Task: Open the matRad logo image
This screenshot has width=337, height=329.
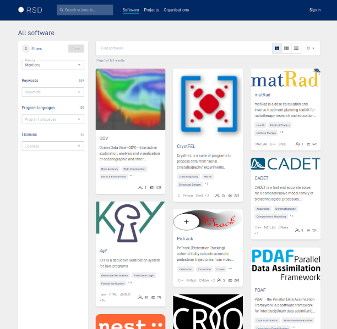Action: coord(285,78)
